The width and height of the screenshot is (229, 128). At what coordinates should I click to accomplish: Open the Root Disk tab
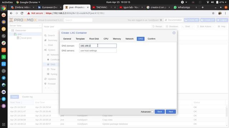94,39
